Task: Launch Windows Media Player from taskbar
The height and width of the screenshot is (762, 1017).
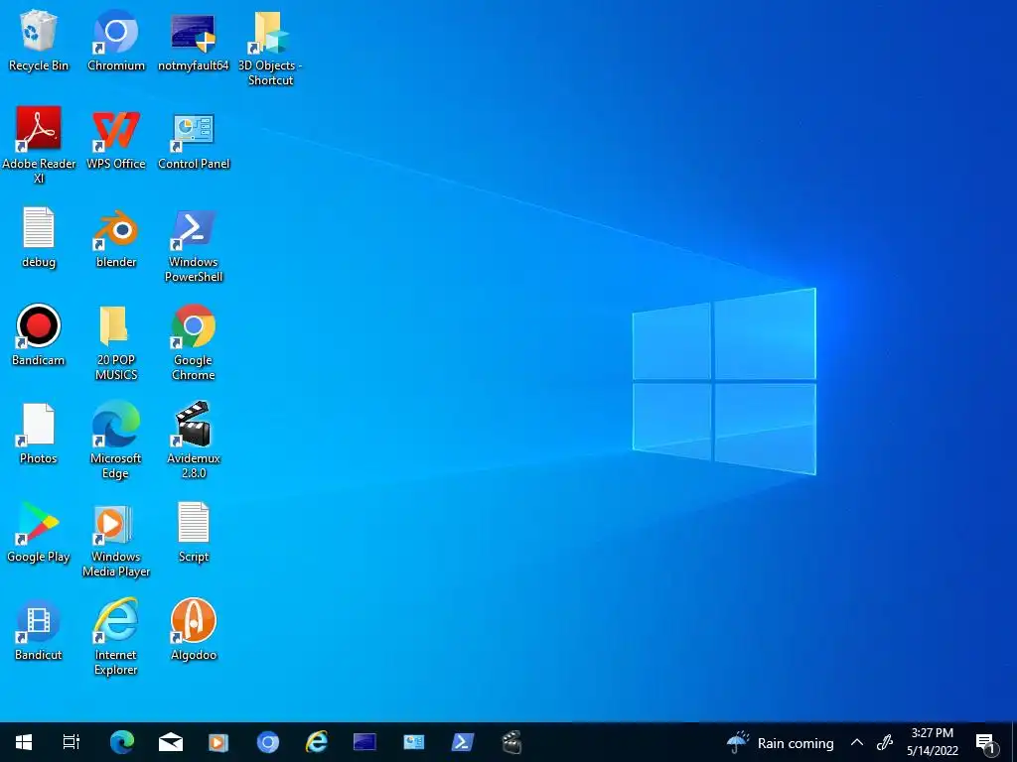Action: tap(218, 742)
